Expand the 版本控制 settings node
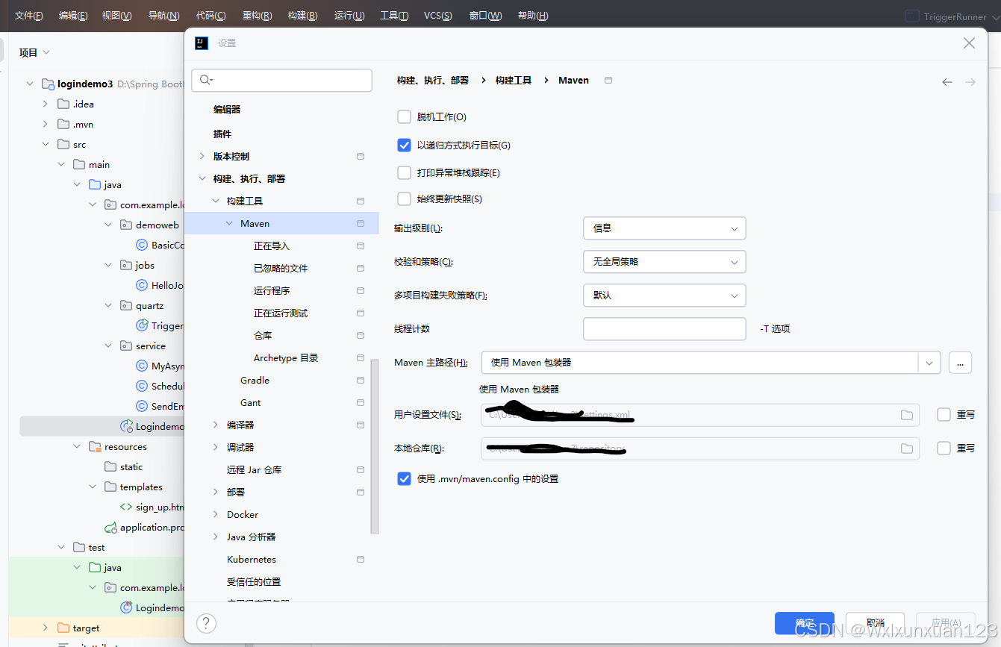The width and height of the screenshot is (1001, 647). click(202, 157)
